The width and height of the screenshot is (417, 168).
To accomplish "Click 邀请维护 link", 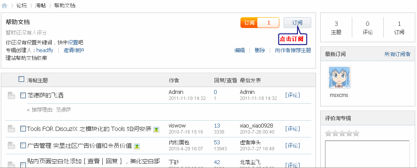I will (74, 50).
